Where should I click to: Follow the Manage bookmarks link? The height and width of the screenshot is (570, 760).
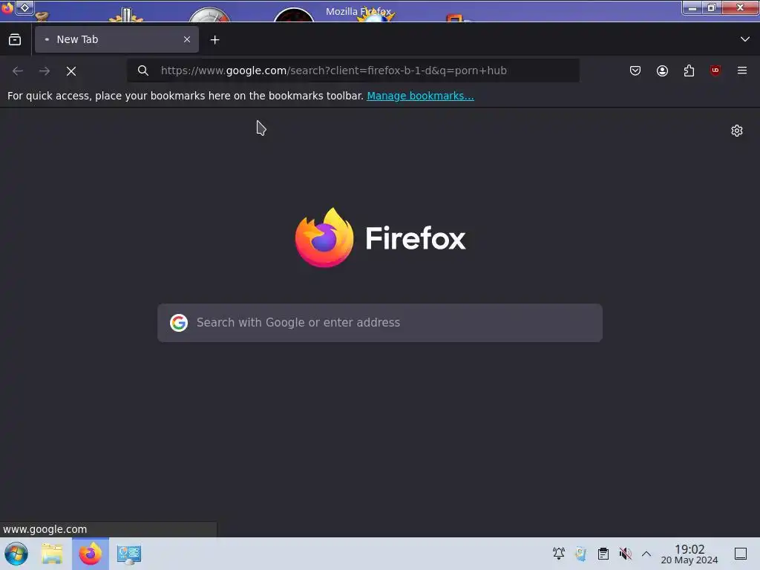420,96
